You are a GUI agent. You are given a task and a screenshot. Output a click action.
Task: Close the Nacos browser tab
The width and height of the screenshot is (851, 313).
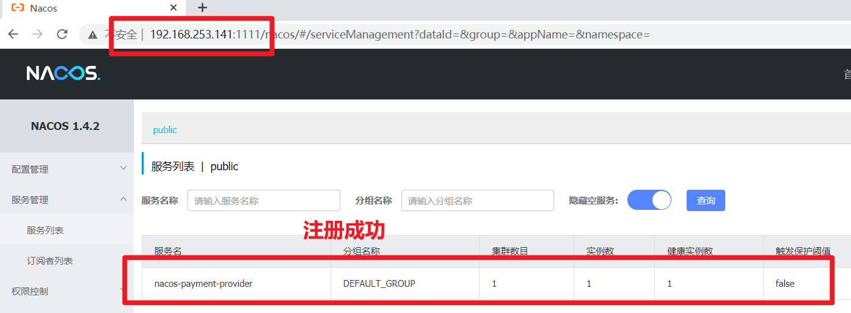tap(174, 8)
